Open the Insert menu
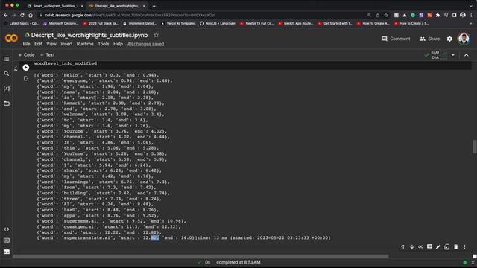Image resolution: width=477 pixels, height=268 pixels. click(66, 44)
